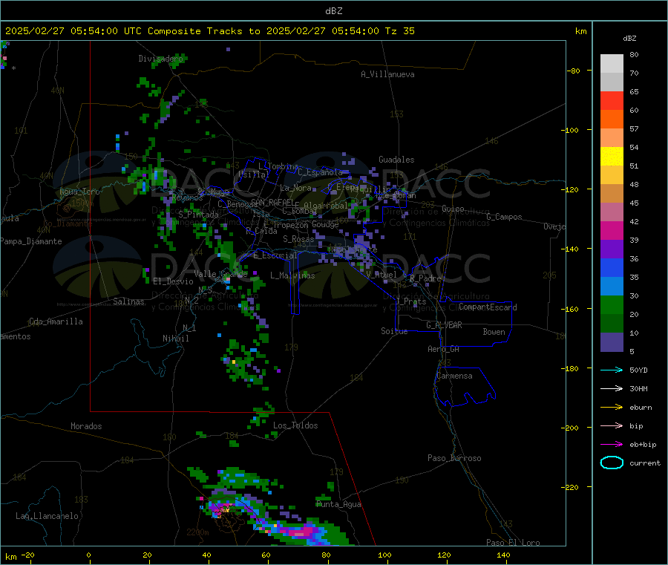Pick the dark blue 35-36 dBZ swatch
The image size is (668, 565).
[612, 267]
